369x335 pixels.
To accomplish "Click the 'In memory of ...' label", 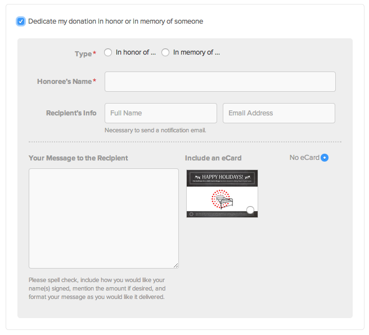I will 196,52.
